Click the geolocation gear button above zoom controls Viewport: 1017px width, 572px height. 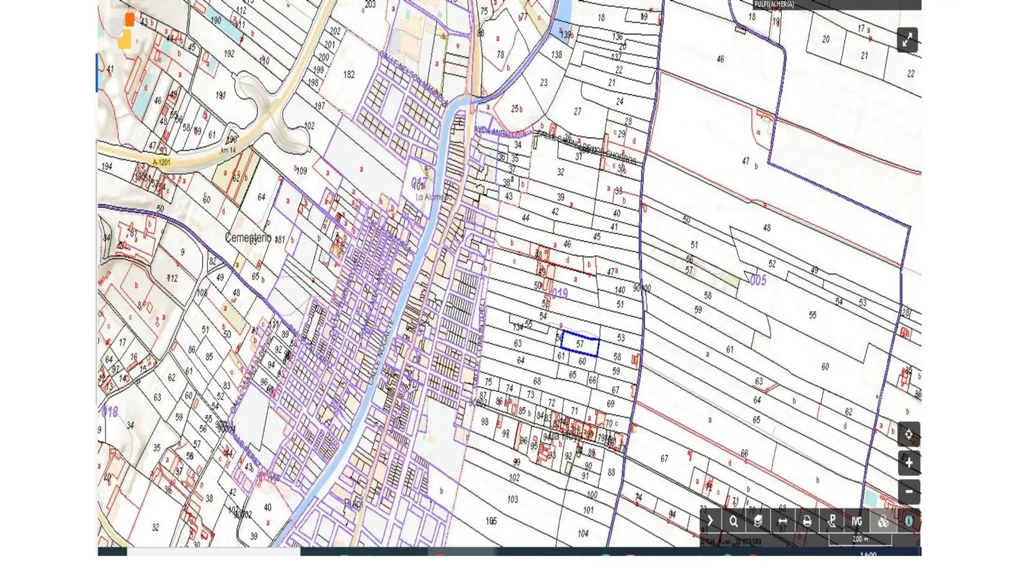(908, 434)
